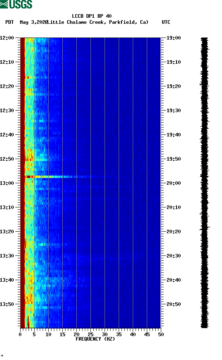The width and height of the screenshot is (222, 360).
Task: Click the 19:20 UTC time label
Action: pyautogui.click(x=173, y=86)
